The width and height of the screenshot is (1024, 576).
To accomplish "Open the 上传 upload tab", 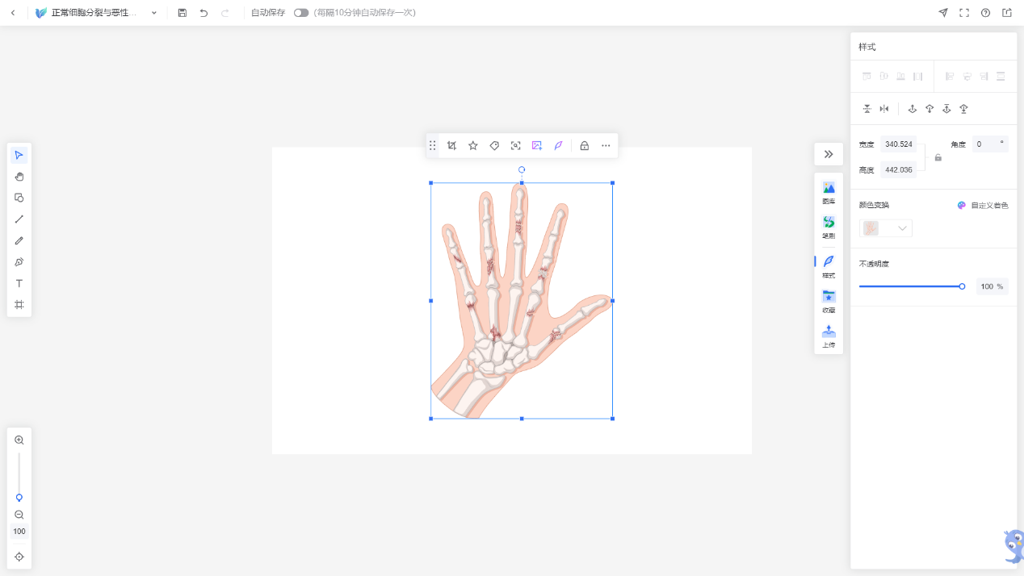I will pyautogui.click(x=829, y=336).
